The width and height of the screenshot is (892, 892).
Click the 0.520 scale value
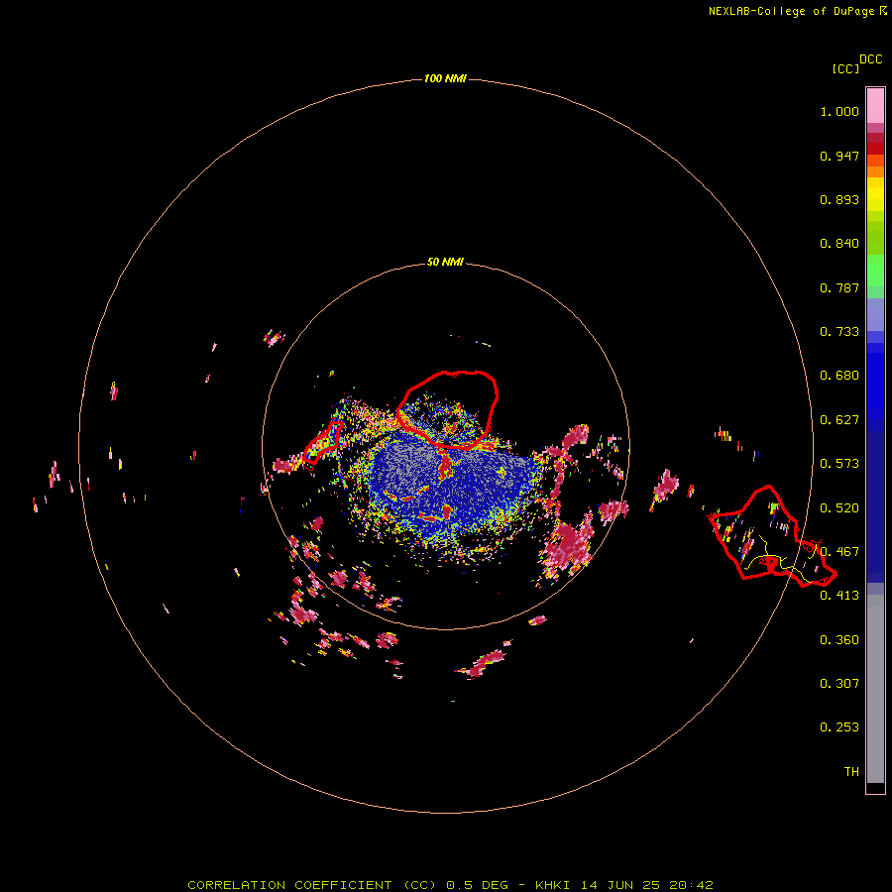click(x=839, y=507)
